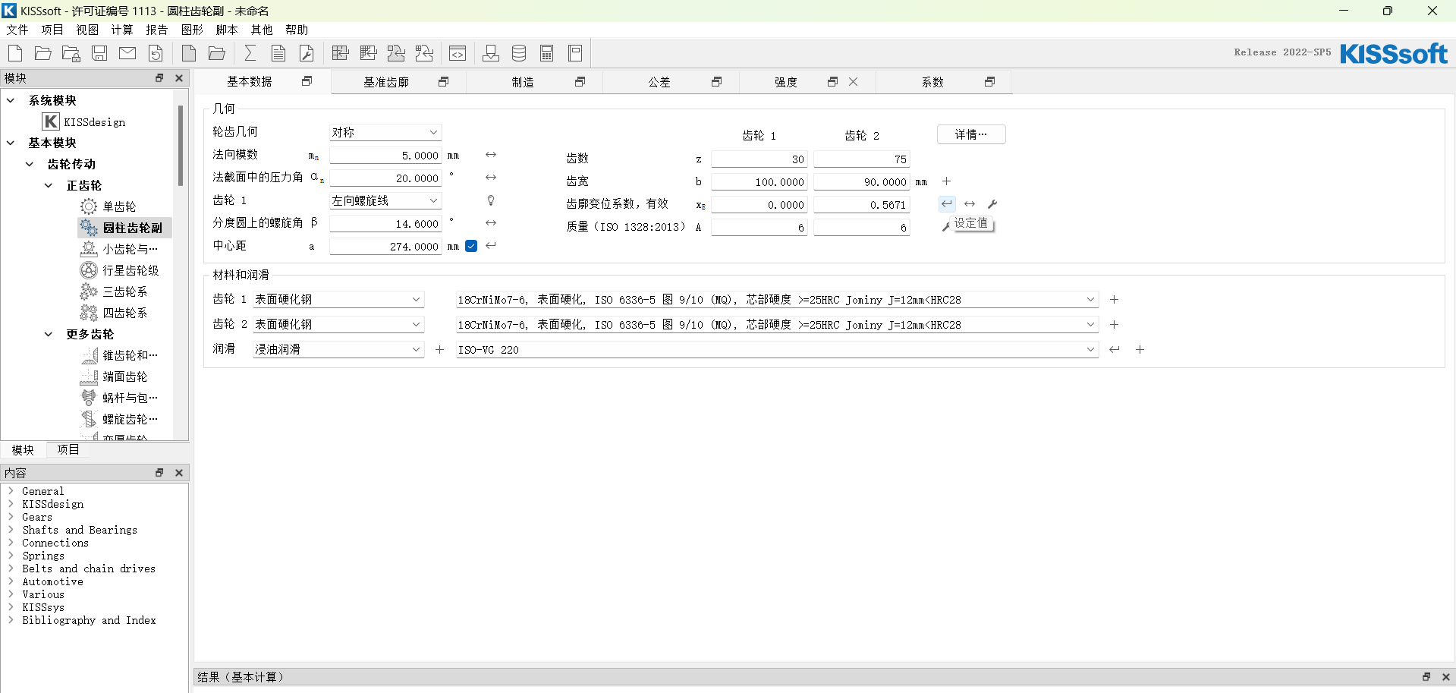This screenshot has width=1456, height=693.
Task: Click the gear 1 tooth count field 30
Action: pyautogui.click(x=759, y=159)
